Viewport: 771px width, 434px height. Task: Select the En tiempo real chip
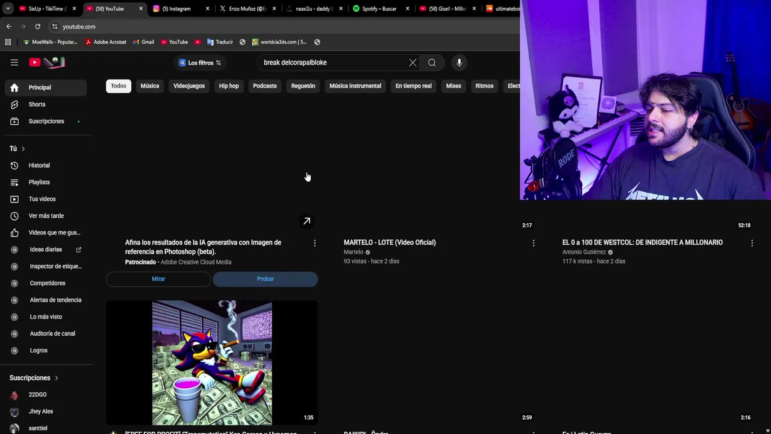pyautogui.click(x=413, y=86)
